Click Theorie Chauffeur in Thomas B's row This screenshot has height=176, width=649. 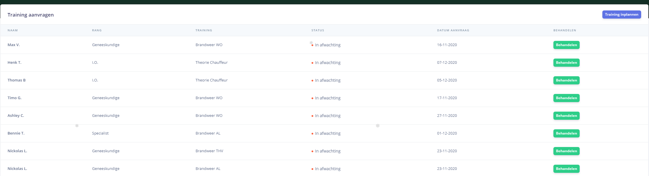point(211,80)
